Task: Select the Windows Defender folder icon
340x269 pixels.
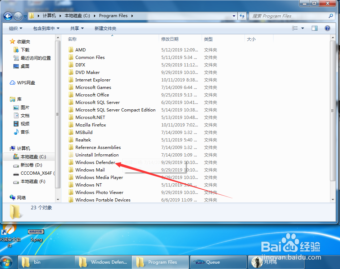Action: 71,163
